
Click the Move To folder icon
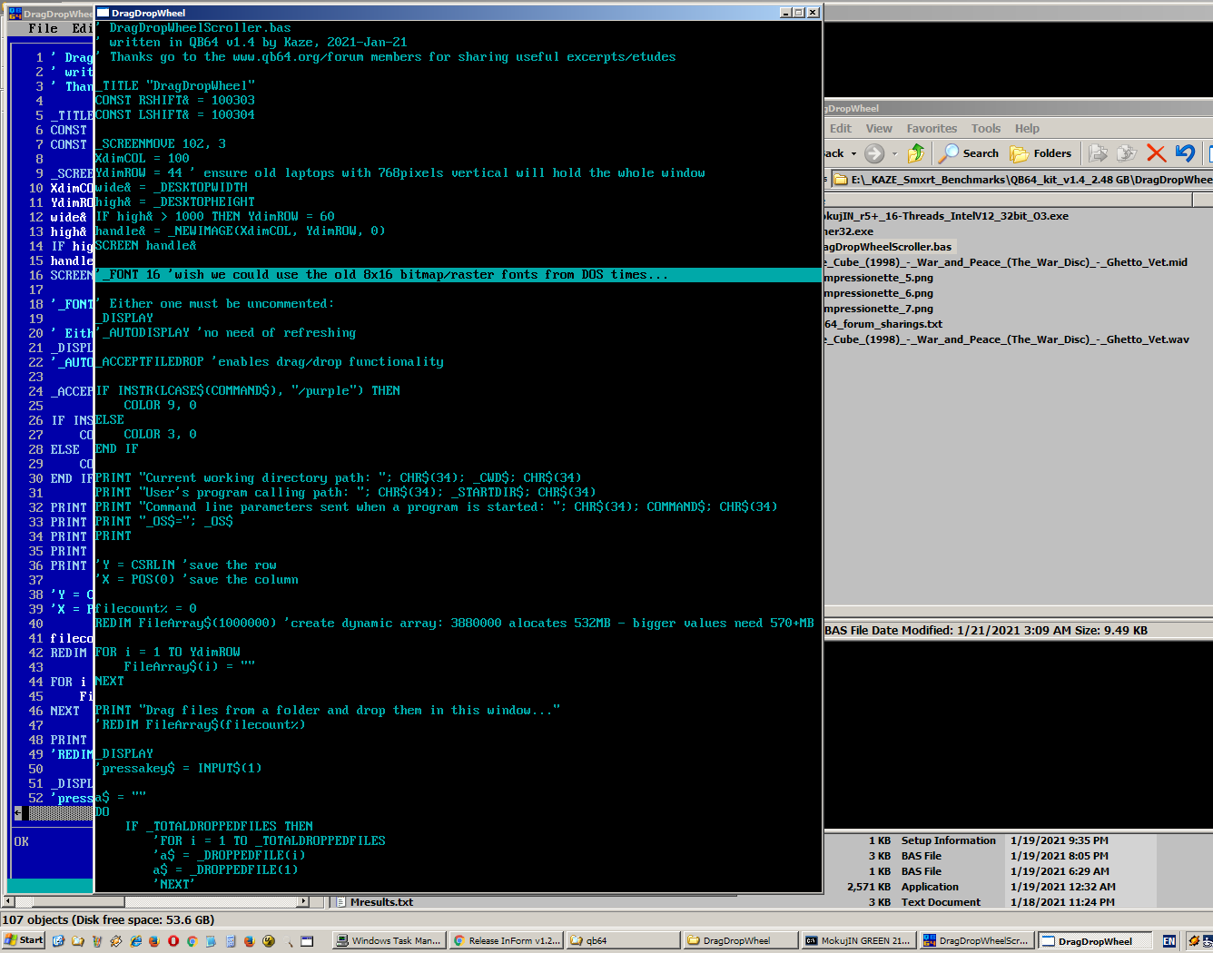tap(1098, 153)
